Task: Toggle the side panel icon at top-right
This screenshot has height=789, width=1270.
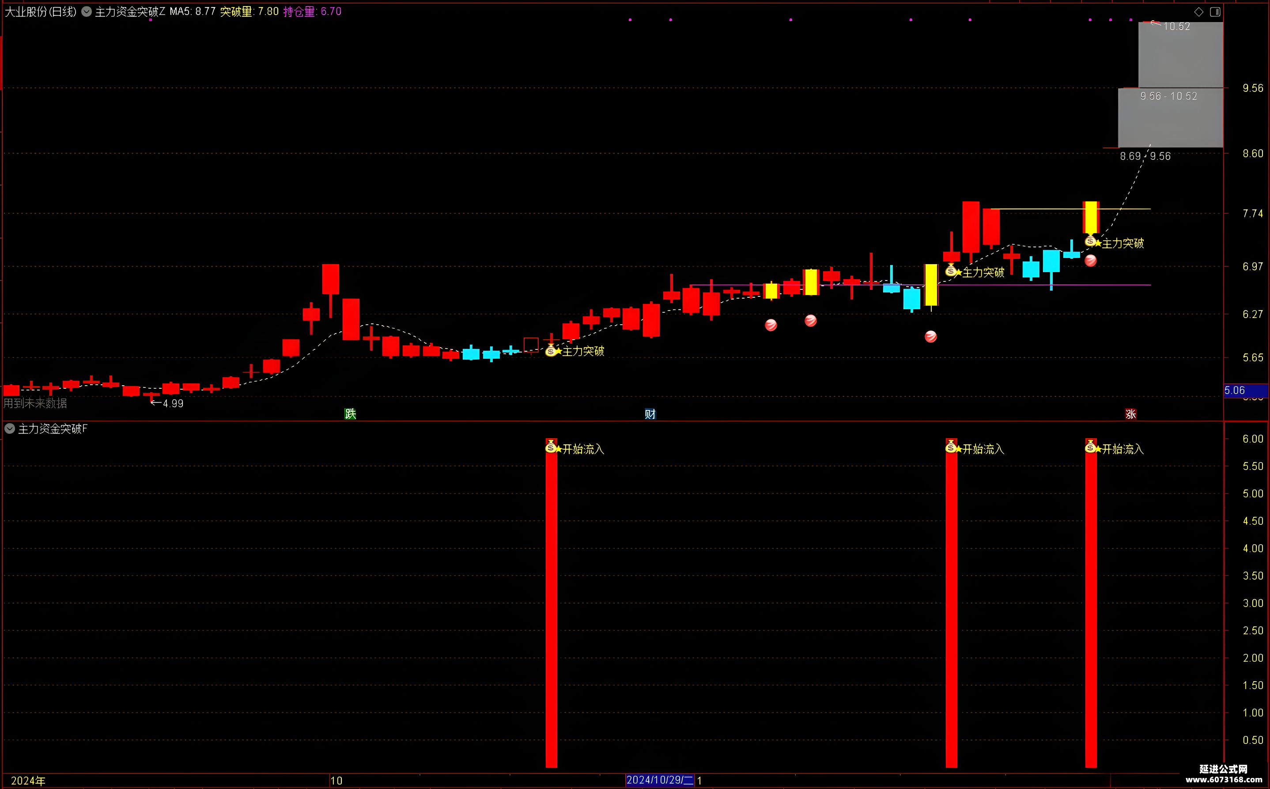Action: pyautogui.click(x=1215, y=11)
